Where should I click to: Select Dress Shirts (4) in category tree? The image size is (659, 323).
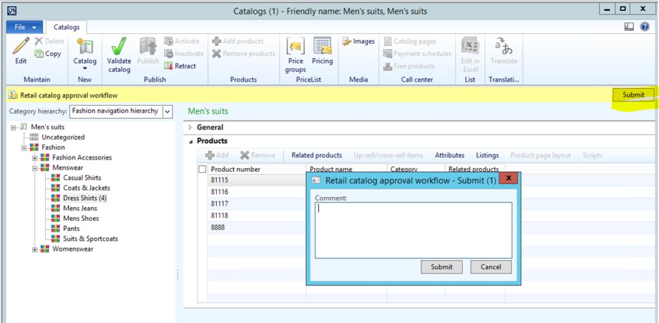click(84, 198)
